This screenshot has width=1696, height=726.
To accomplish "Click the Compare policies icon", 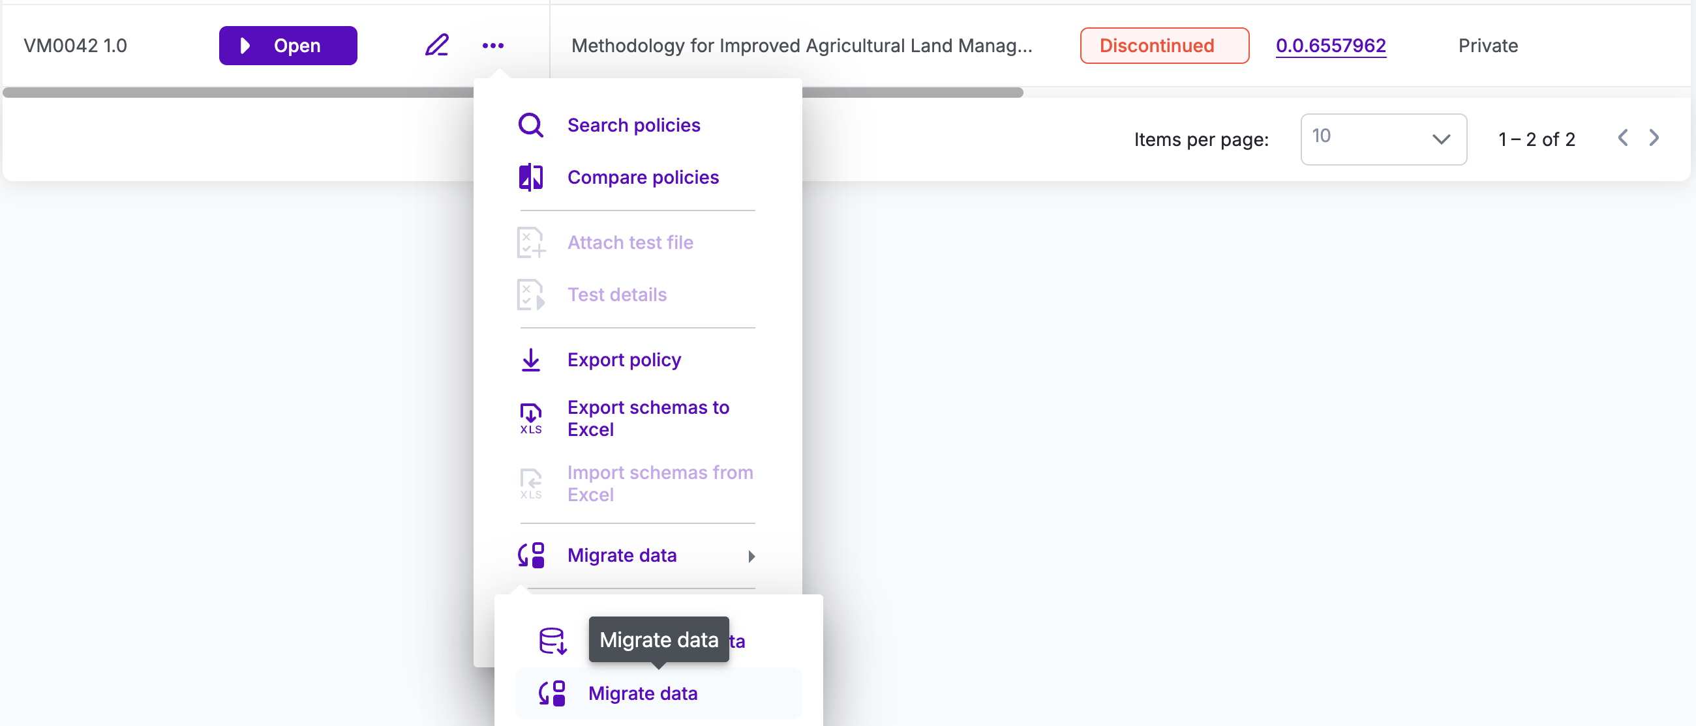I will click(531, 177).
